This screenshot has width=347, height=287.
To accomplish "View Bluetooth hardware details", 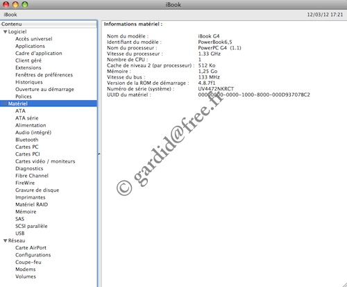I will [x=27, y=140].
